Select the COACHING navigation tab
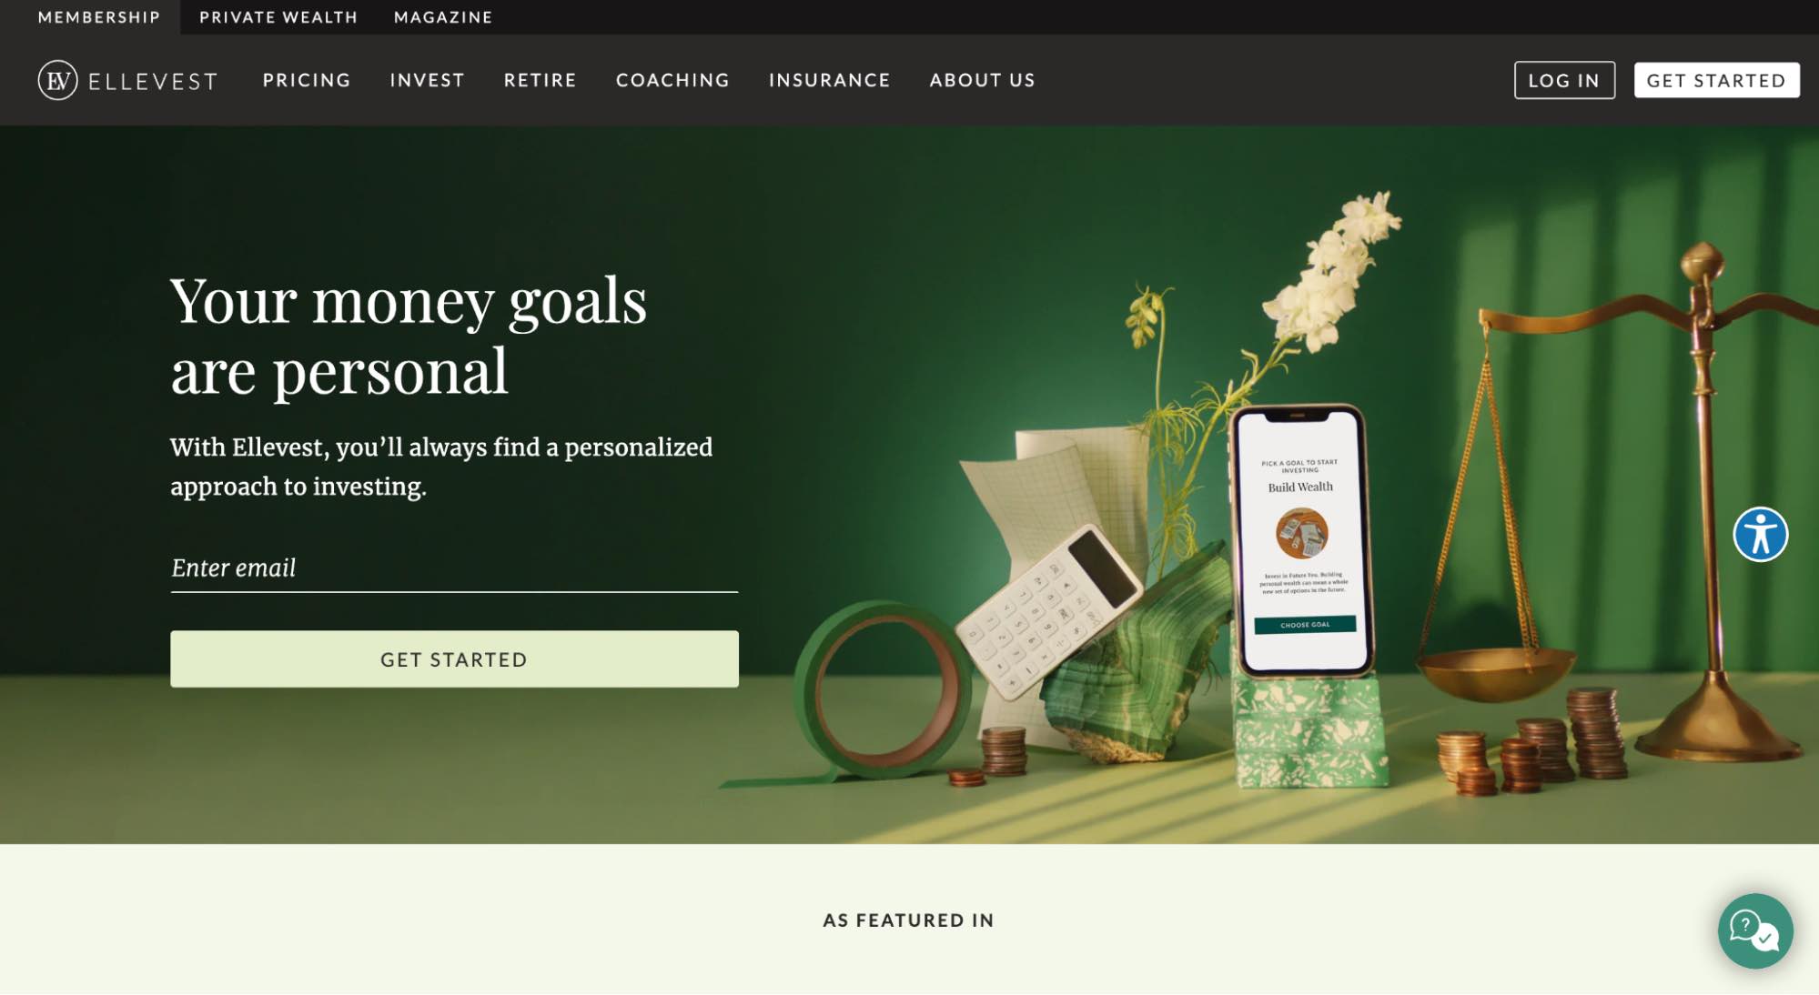The width and height of the screenshot is (1819, 995). click(x=672, y=78)
